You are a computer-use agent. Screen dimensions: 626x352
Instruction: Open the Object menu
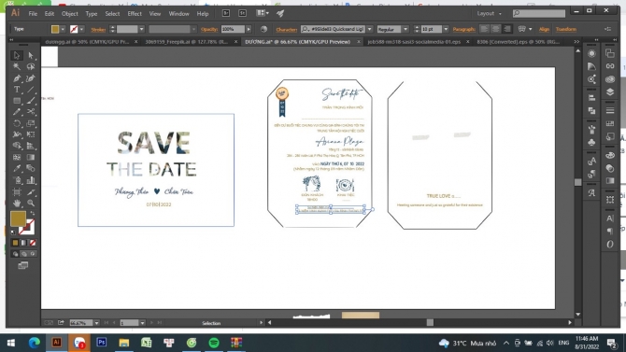click(69, 14)
